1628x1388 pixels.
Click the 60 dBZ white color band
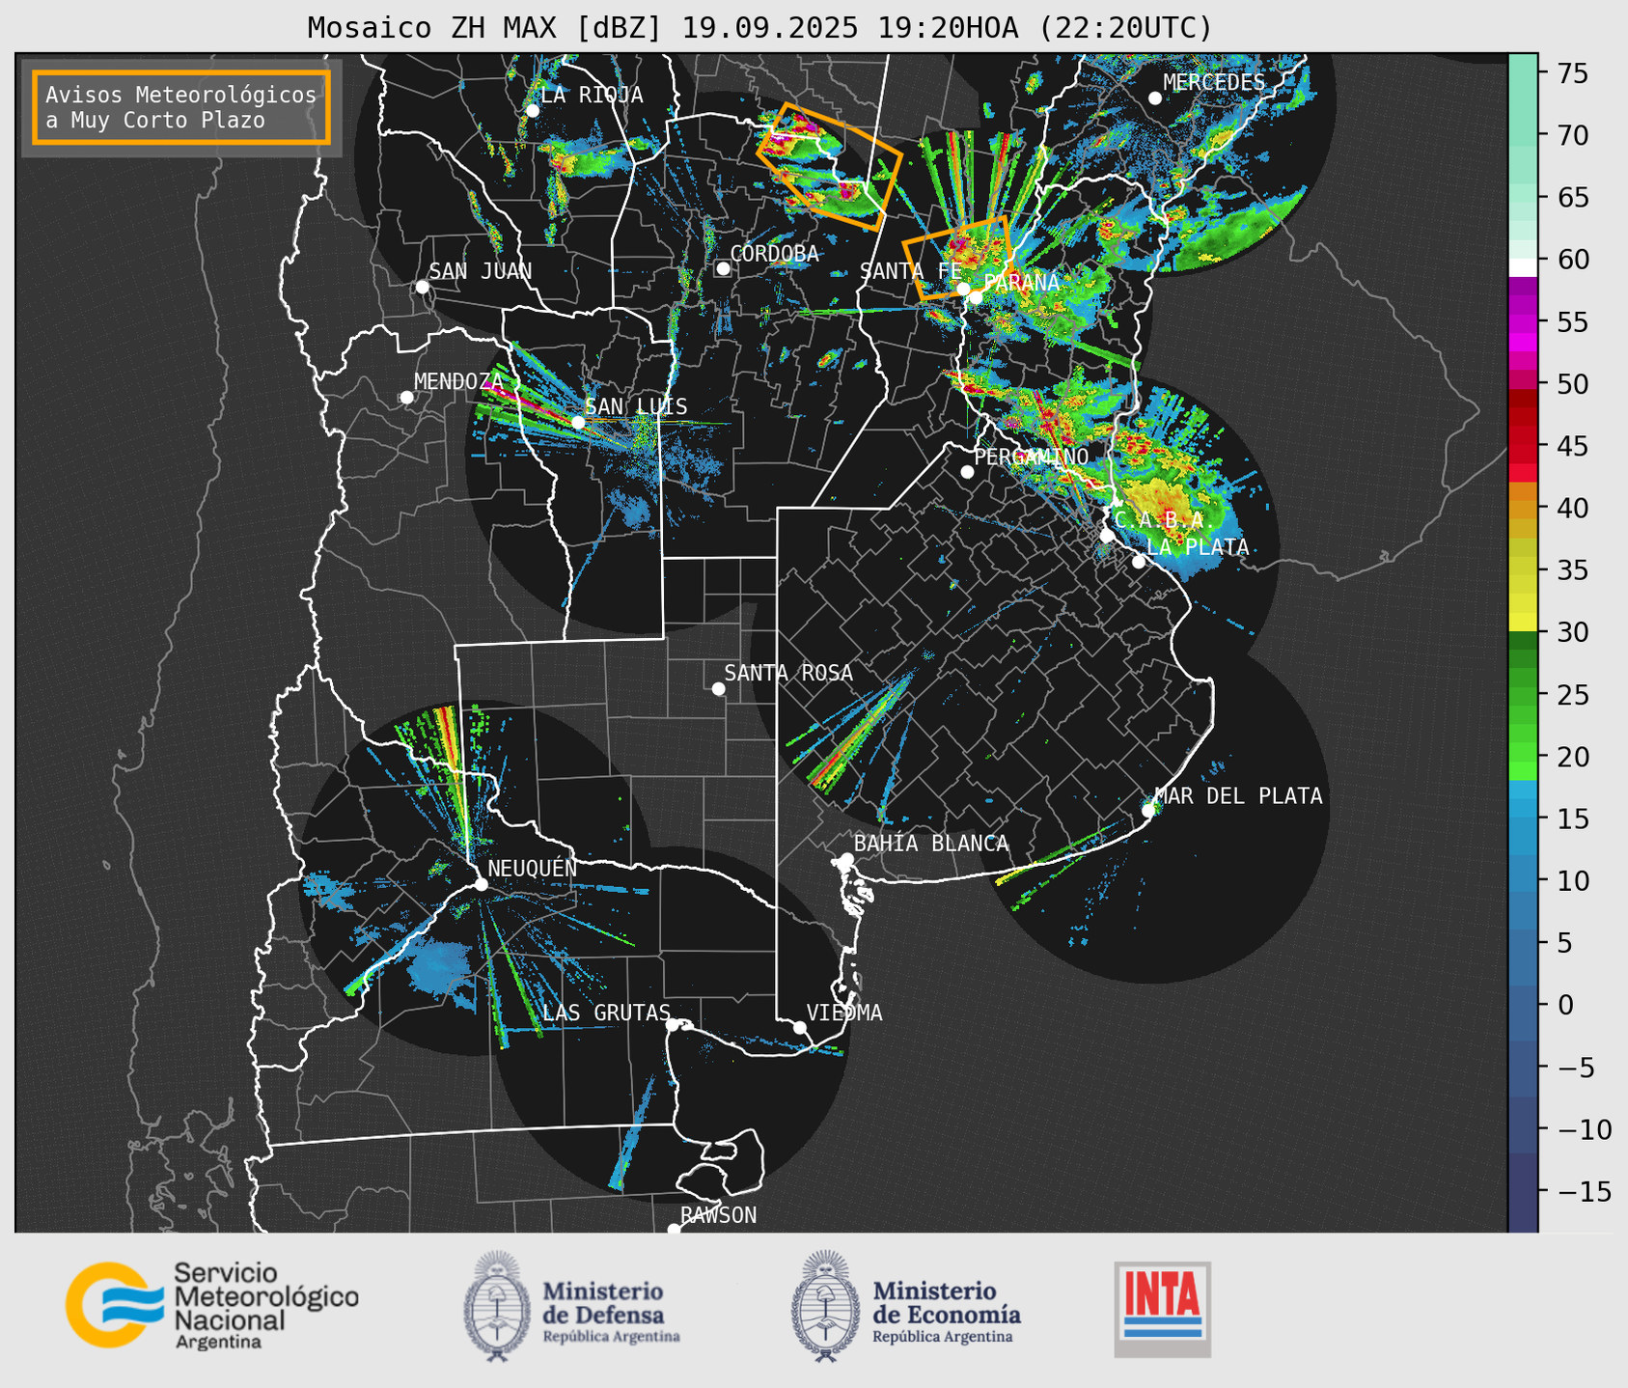(x=1523, y=267)
